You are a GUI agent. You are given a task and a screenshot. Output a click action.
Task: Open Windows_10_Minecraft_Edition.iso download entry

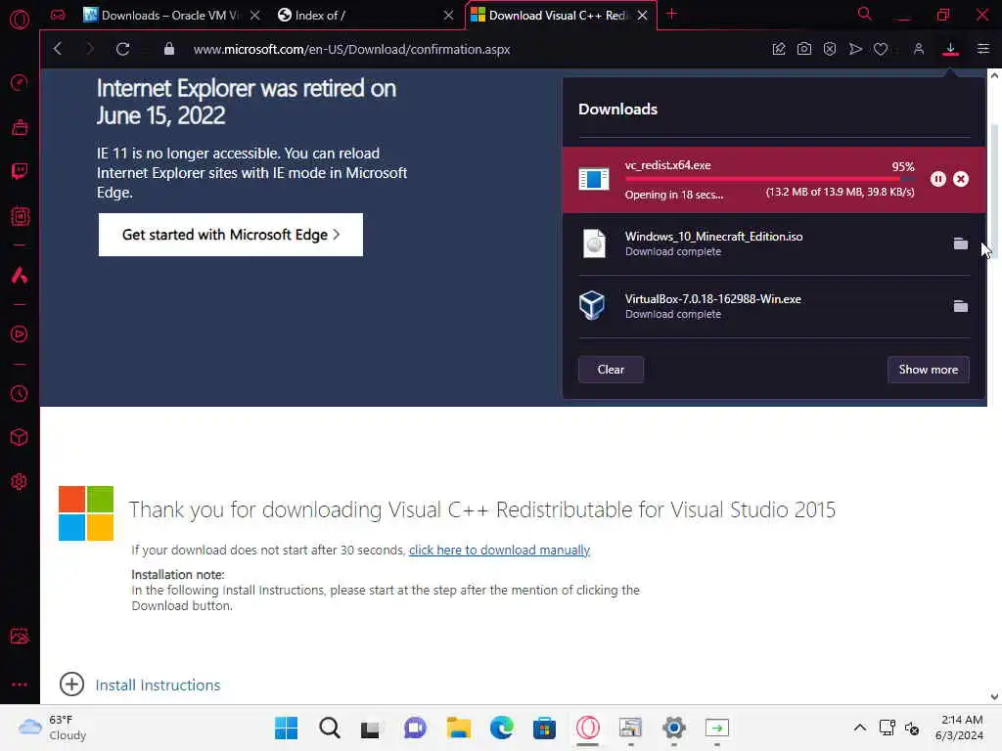(x=775, y=243)
